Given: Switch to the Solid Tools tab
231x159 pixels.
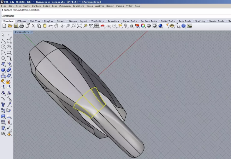Looking at the screenshot, I should click(168, 21).
